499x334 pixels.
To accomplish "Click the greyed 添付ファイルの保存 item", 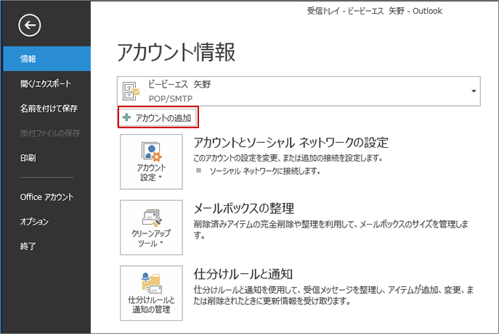I will point(50,133).
